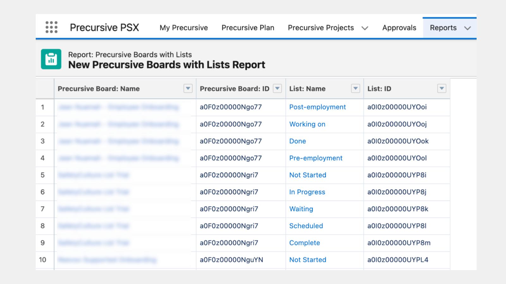Select list ID a0I0z00000UYOok
The height and width of the screenshot is (284, 506).
(x=398, y=141)
